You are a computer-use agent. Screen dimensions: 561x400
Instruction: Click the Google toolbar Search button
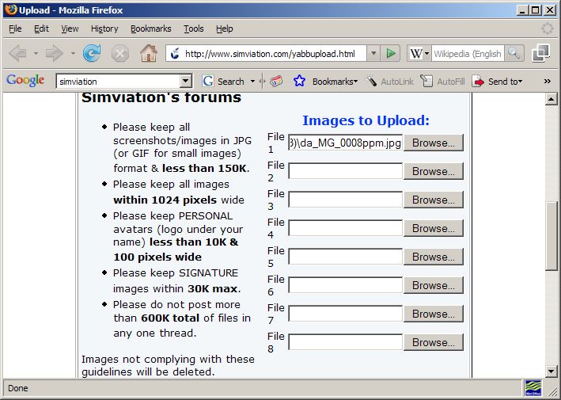[x=223, y=81]
